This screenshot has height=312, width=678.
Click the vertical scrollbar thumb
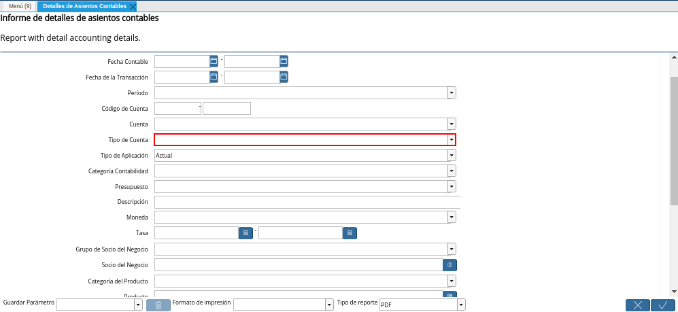pos(674,141)
